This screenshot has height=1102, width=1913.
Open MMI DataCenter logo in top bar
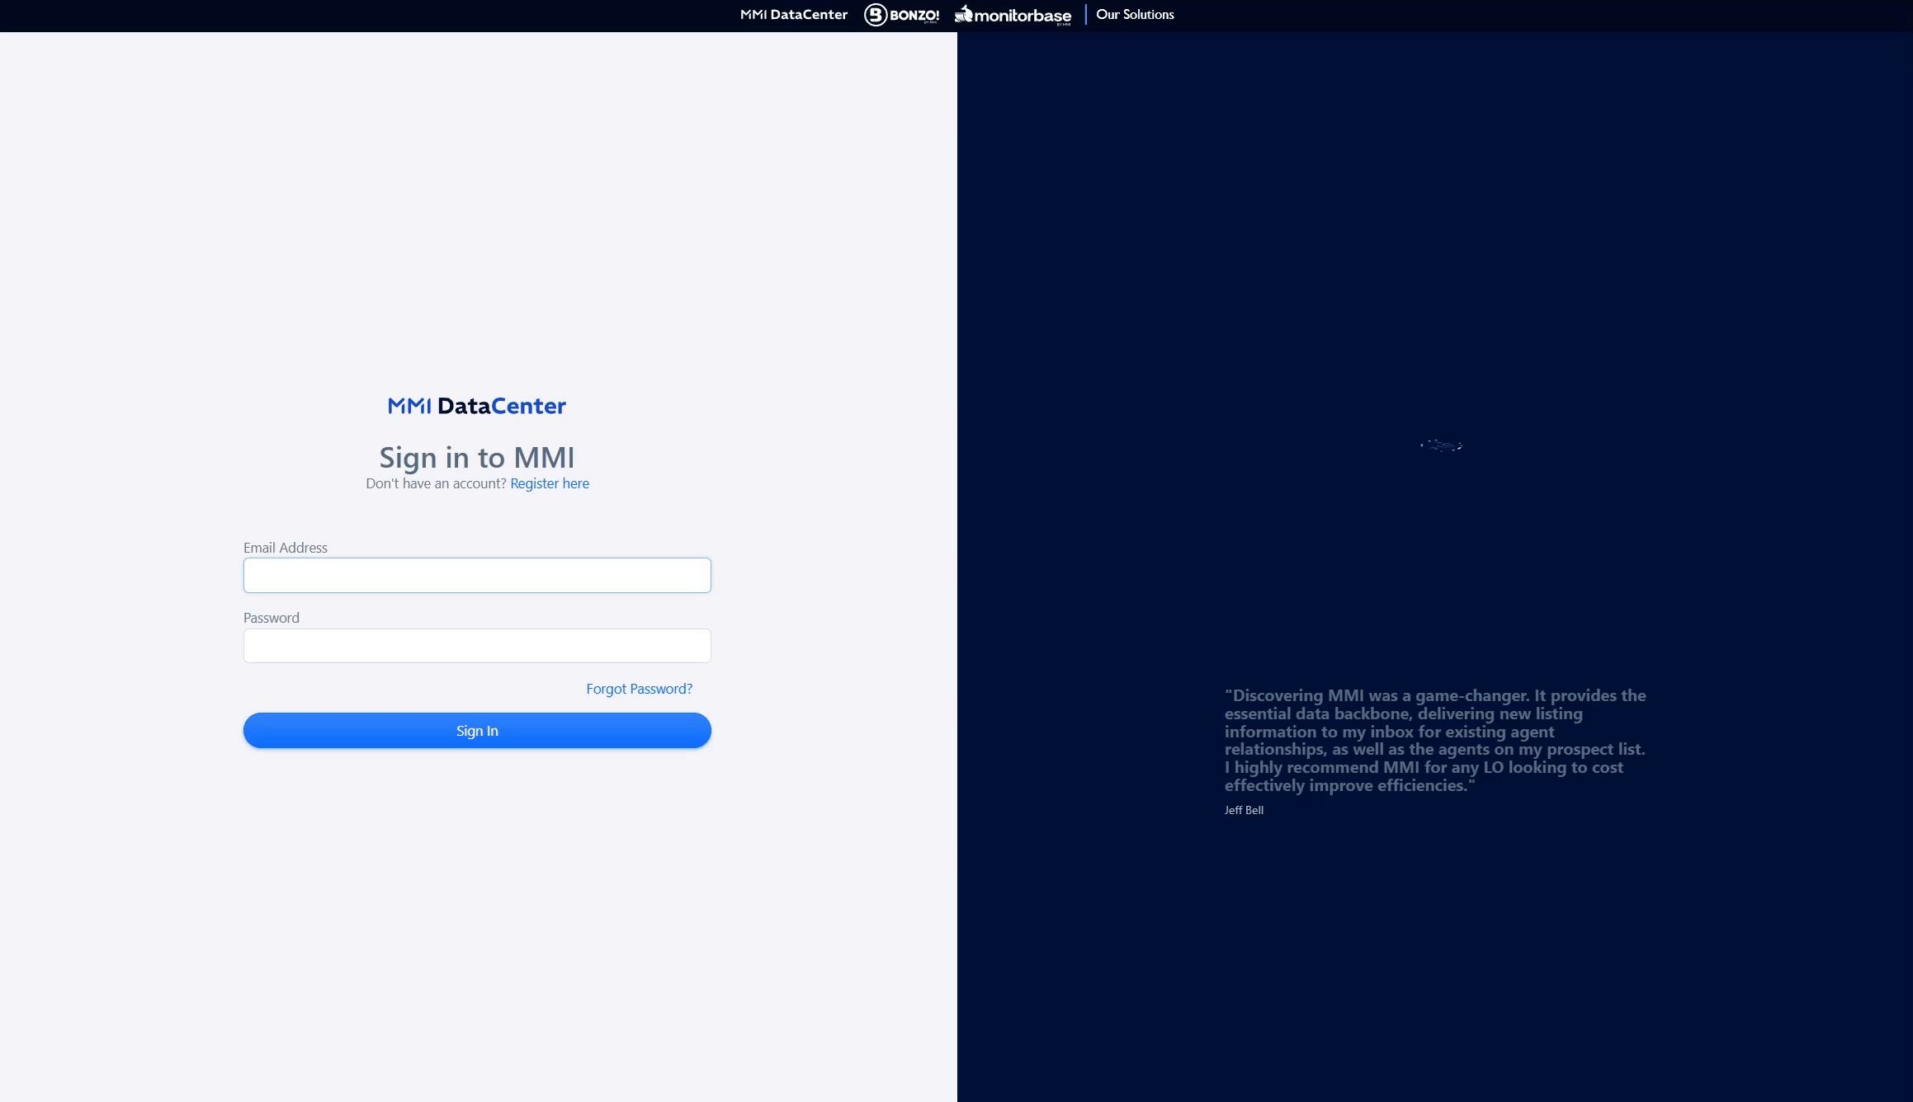(793, 15)
